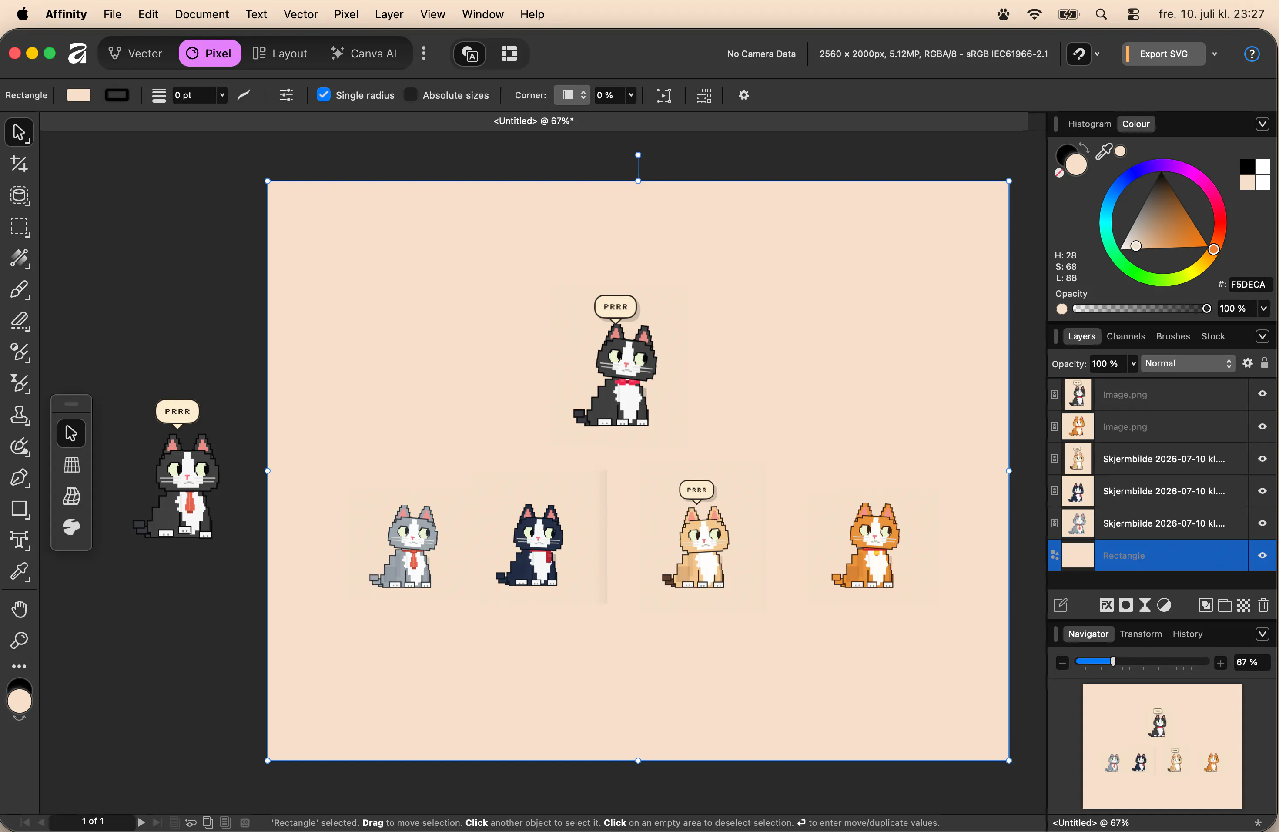Screen dimensions: 1279x832
Task: Adjust the colour Opacity slider
Action: tap(1142, 309)
